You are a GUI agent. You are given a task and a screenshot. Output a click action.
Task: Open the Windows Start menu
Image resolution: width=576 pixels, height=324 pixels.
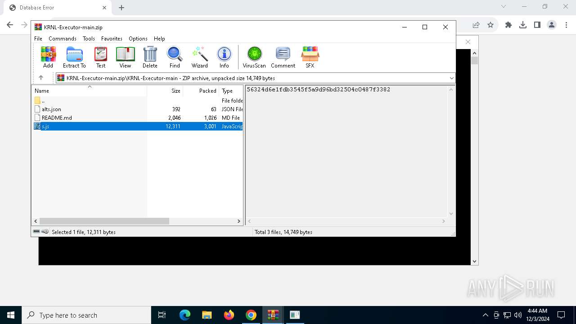click(11, 315)
